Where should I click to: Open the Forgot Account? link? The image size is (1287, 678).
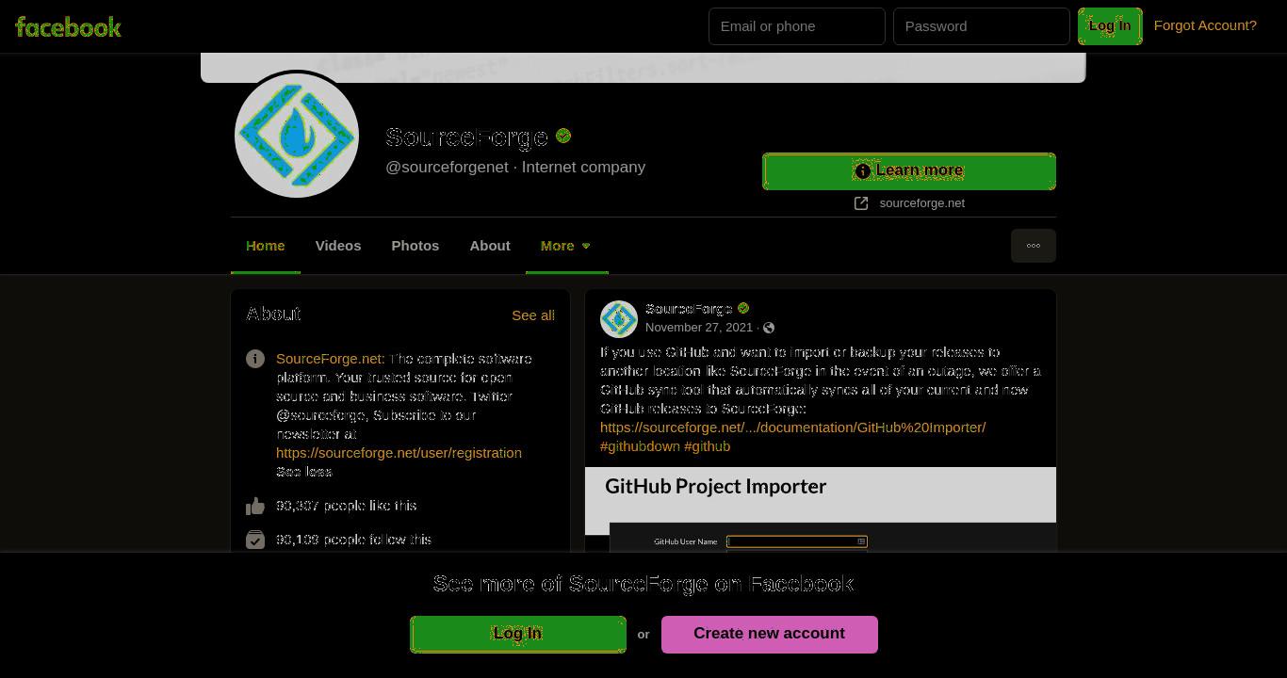1205,25
